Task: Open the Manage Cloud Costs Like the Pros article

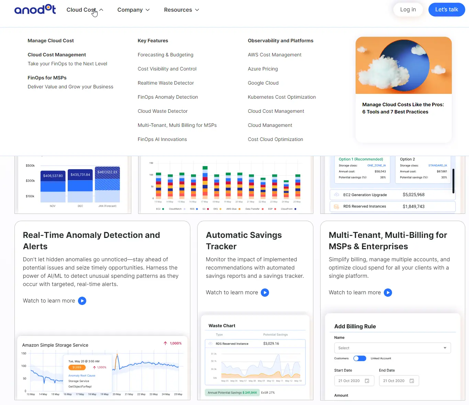Action: (x=403, y=108)
